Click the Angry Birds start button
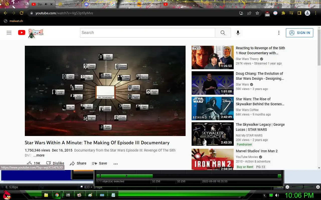Image resolution: width=321 pixels, height=200 pixels. [7, 195]
